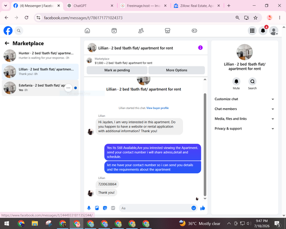Attach a photo using the image icon
The image size is (286, 229).
pos(97,208)
